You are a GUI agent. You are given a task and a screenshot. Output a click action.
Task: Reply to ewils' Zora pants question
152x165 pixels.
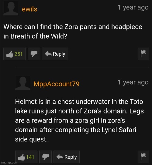coord(55,54)
